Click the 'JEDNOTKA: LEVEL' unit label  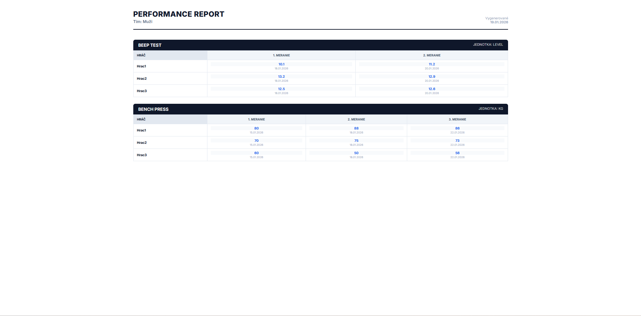point(488,45)
